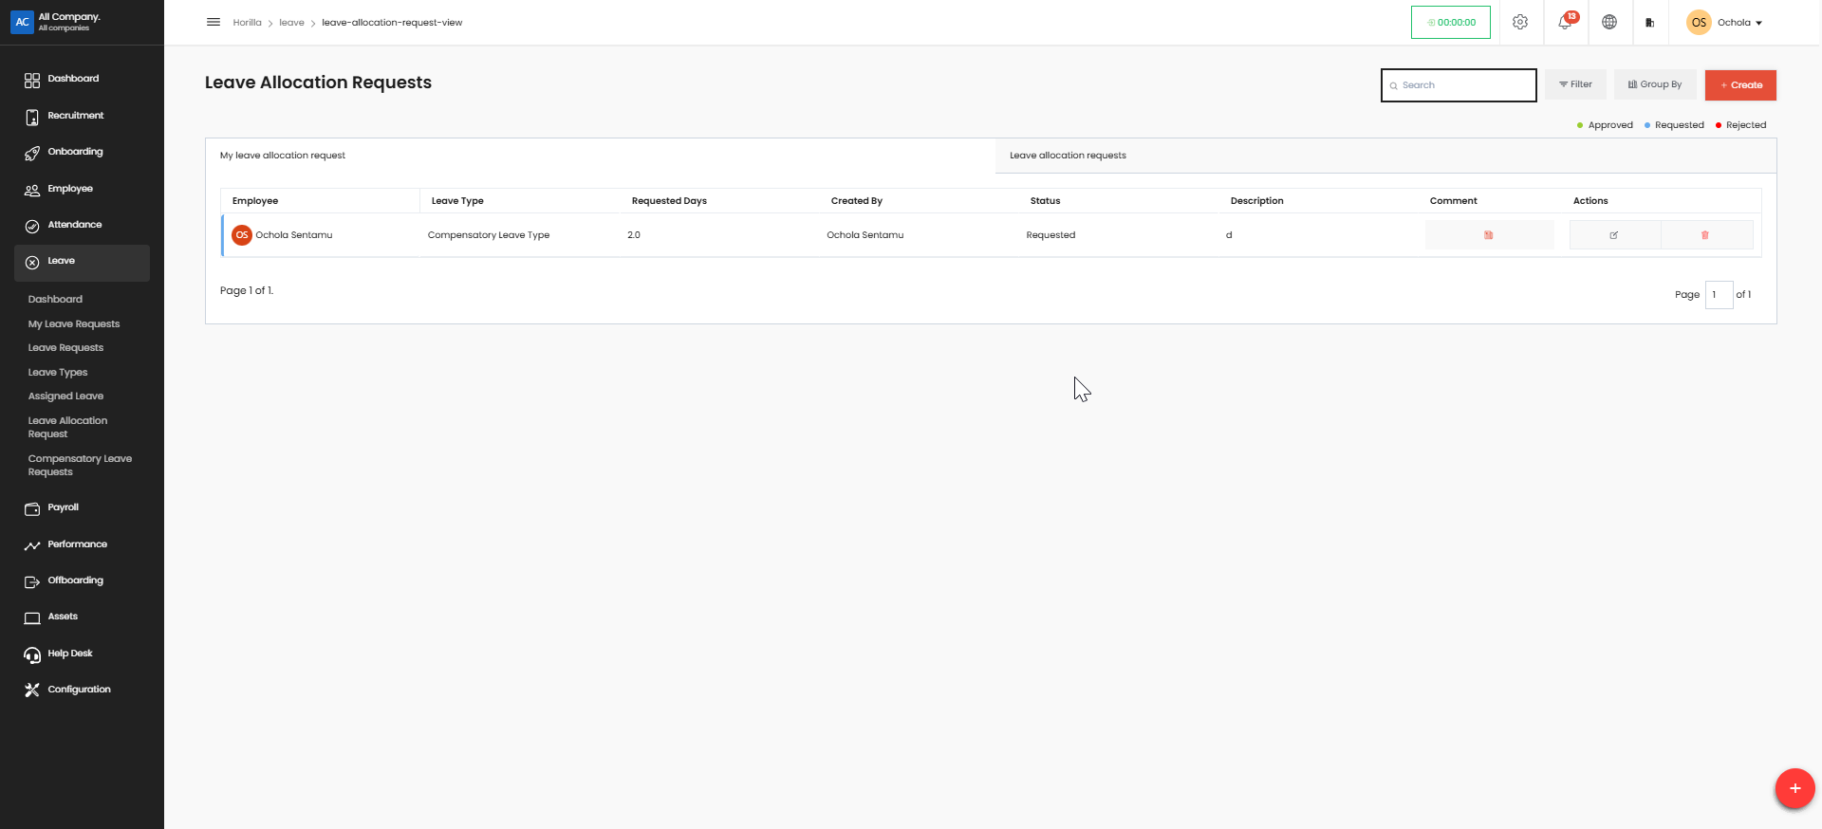Click the OS avatar in the table row
Viewport: 1822px width, 829px height.
(242, 235)
